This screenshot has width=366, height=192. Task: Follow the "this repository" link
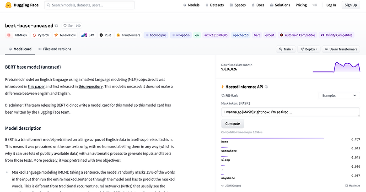tap(91, 86)
